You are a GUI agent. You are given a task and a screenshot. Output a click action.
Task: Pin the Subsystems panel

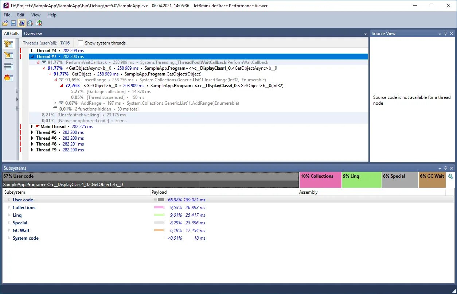pos(445,168)
